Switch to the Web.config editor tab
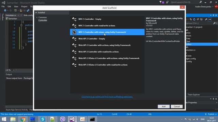The image size is (218, 122). click(x=28, y=15)
